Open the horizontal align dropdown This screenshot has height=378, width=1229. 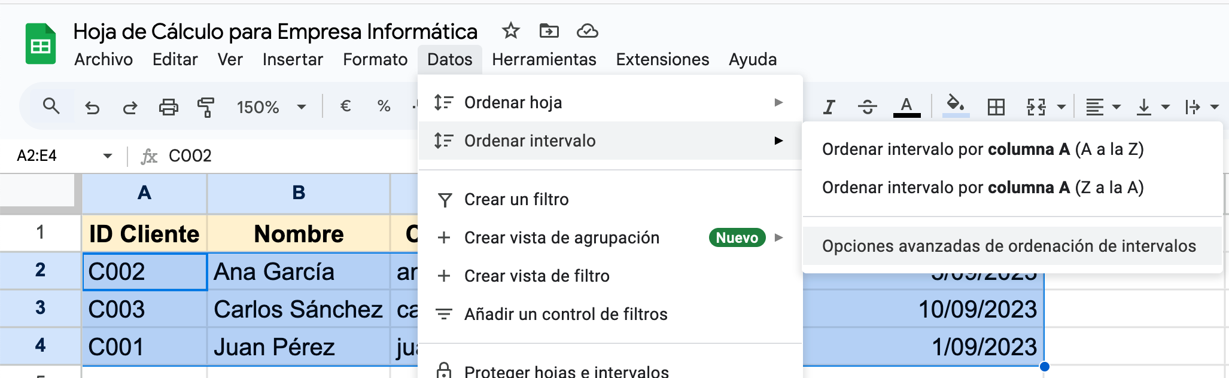point(1103,107)
